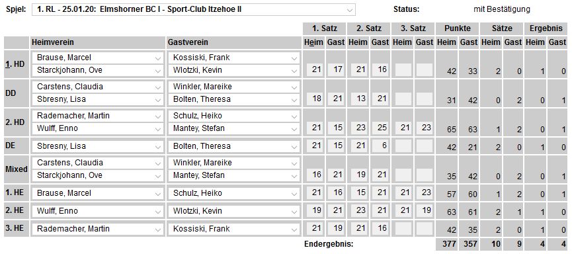Click the 2. HD third set Gast score field

tap(425, 128)
